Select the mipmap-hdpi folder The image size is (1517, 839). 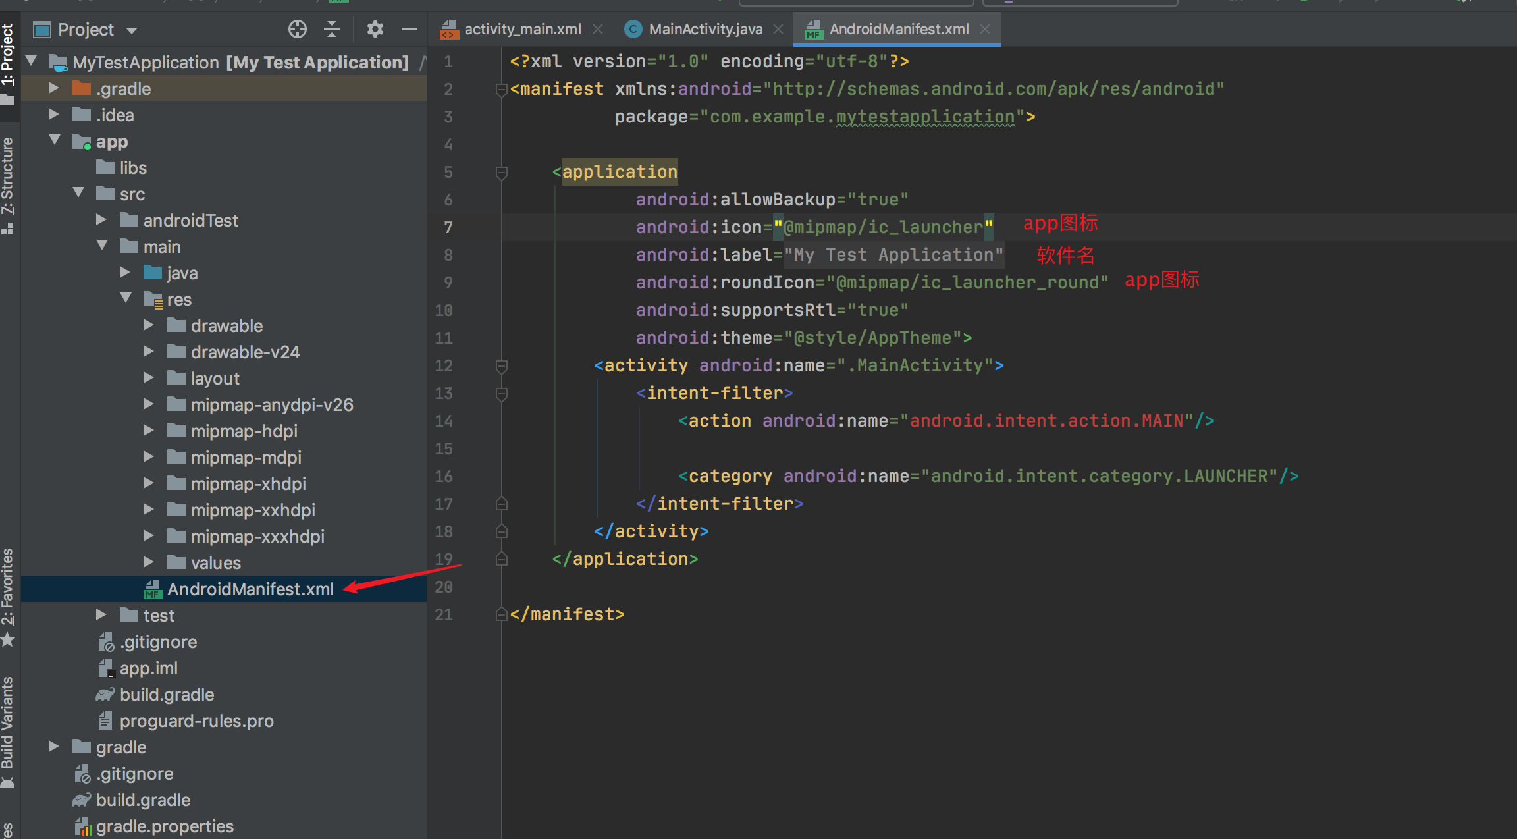pyautogui.click(x=232, y=431)
